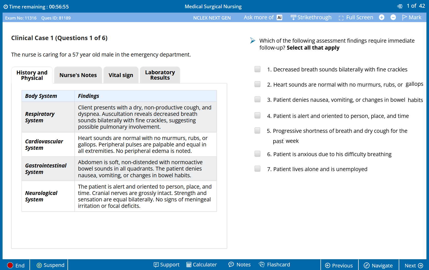
Task: Click the AI icon after Ask more of
Action: pos(279,17)
